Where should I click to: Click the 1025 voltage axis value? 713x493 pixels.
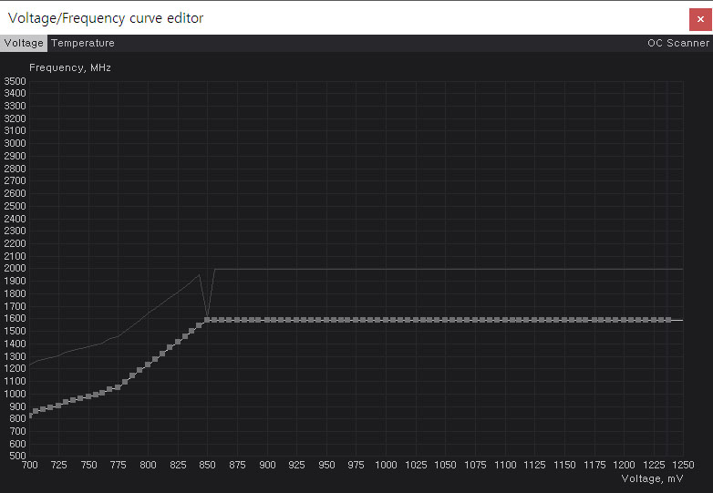416,465
